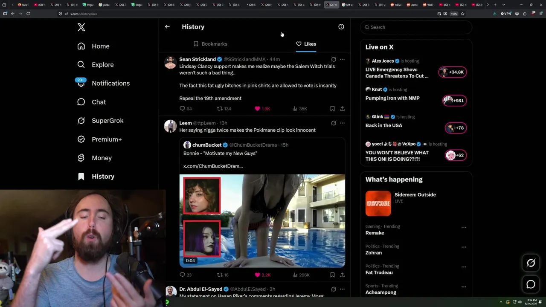Toggle the browser VPN button

[506, 14]
